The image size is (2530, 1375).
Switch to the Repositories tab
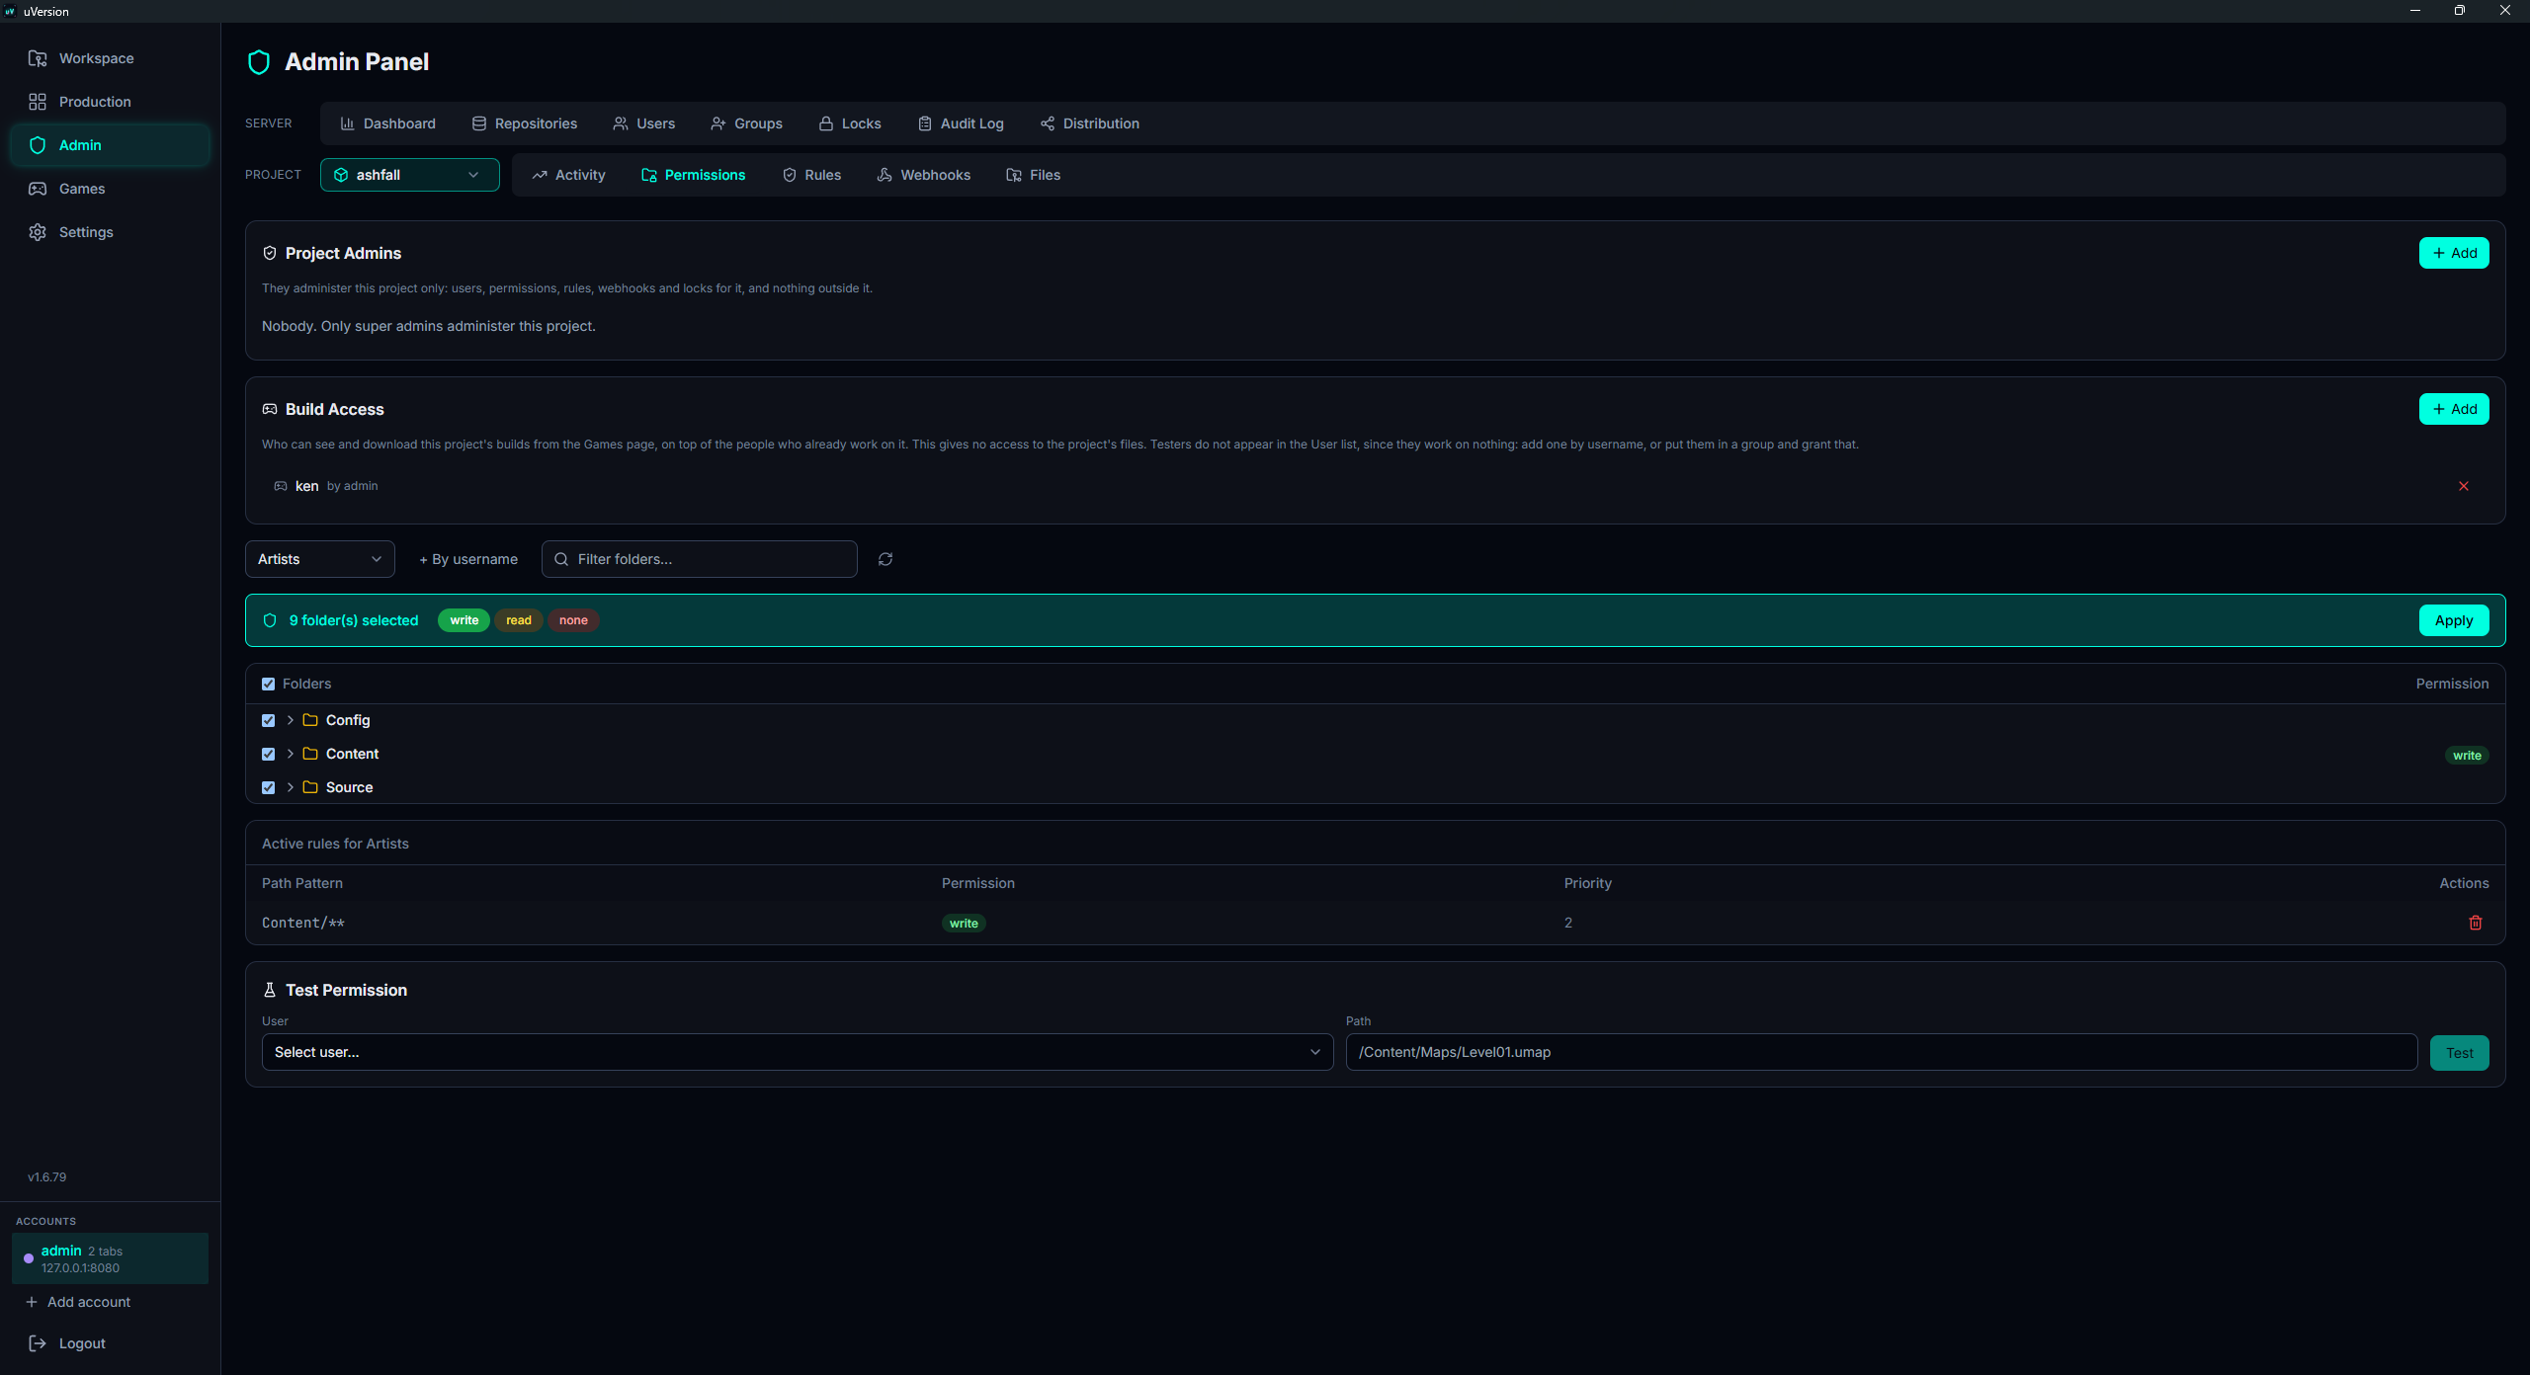525,123
